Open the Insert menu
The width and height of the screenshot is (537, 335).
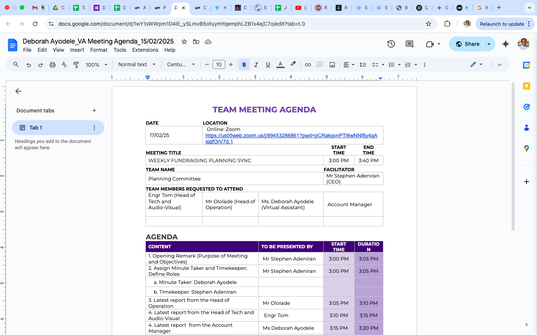coord(77,50)
